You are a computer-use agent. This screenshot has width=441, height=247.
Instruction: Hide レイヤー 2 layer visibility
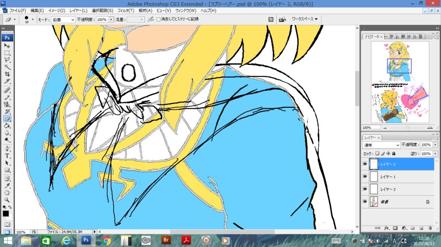click(x=365, y=164)
